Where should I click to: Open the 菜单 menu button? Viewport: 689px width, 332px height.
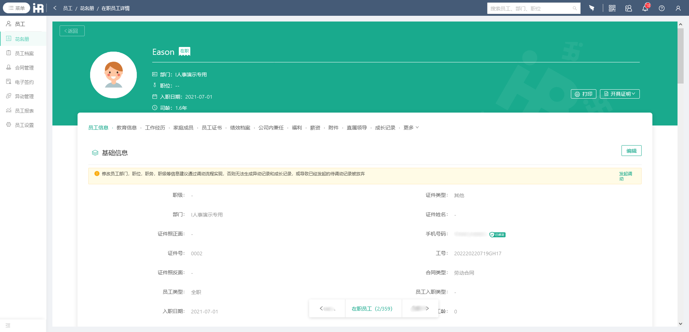coord(16,8)
